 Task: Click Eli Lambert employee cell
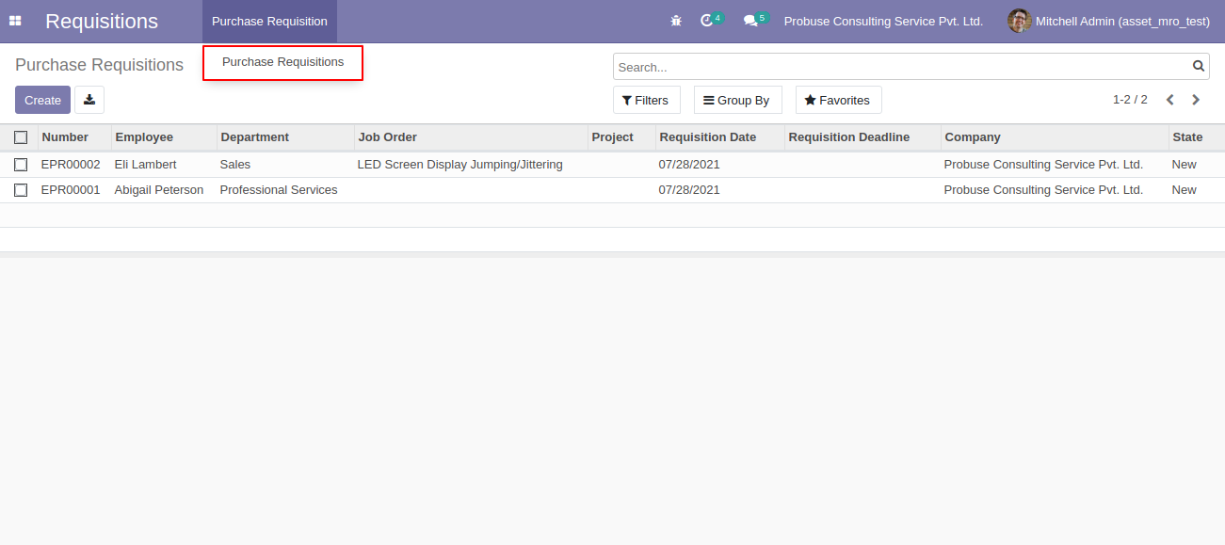click(x=145, y=165)
